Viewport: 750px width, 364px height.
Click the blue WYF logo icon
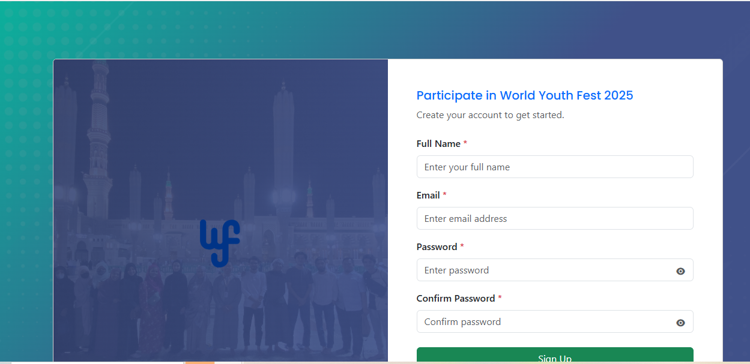[220, 243]
